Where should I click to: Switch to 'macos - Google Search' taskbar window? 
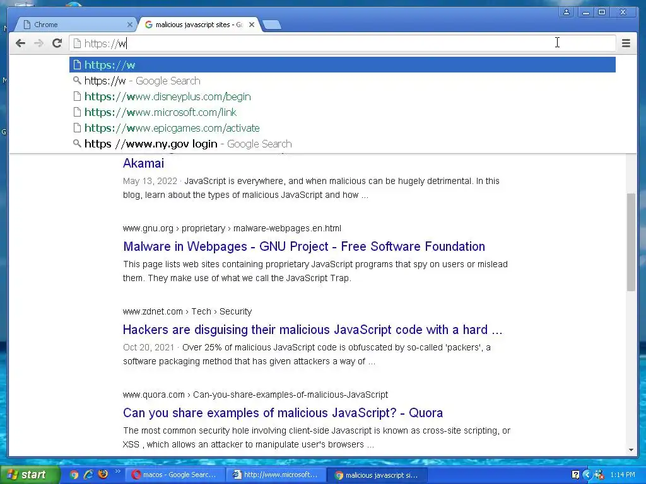coord(175,475)
